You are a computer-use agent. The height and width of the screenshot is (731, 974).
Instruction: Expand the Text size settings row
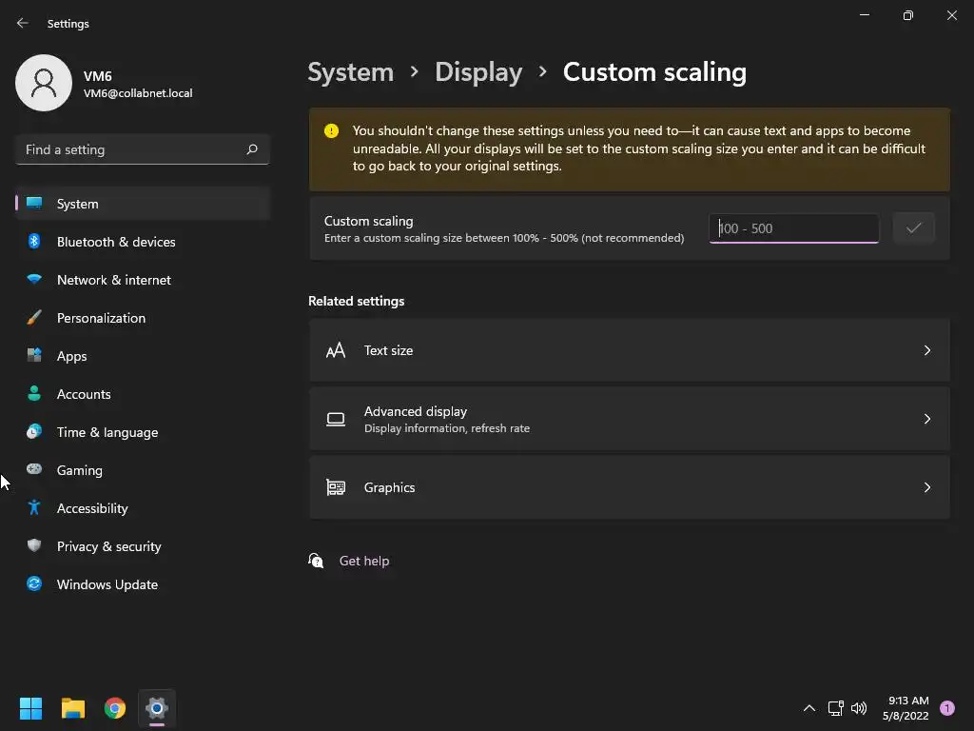pos(629,350)
